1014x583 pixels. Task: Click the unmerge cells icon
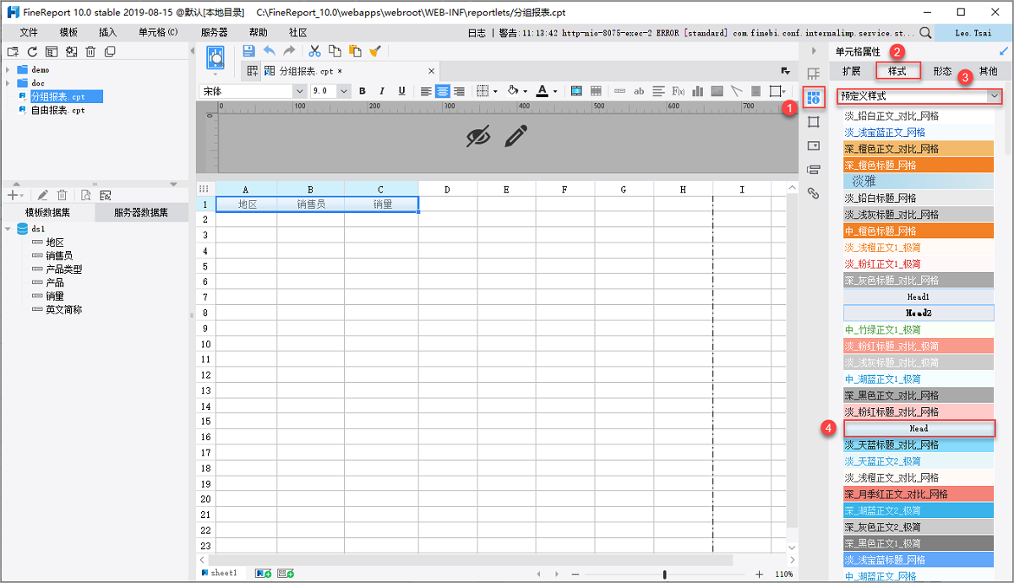point(596,90)
